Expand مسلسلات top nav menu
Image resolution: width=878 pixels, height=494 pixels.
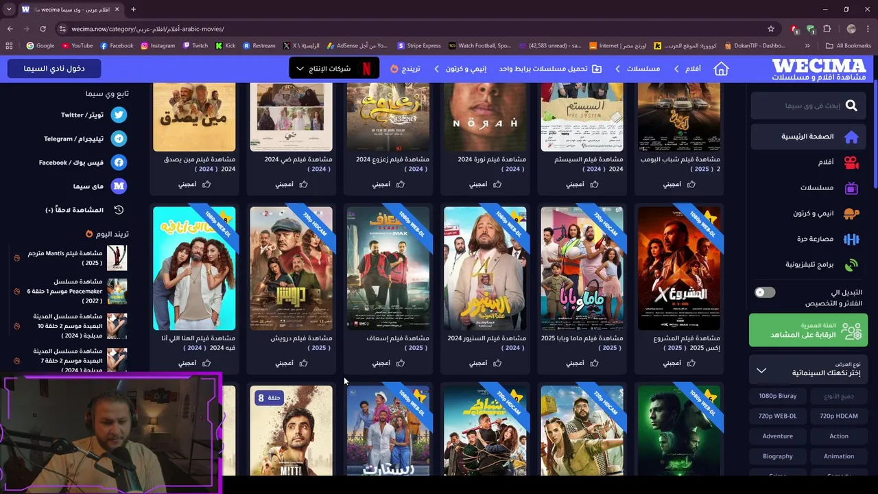click(x=637, y=69)
